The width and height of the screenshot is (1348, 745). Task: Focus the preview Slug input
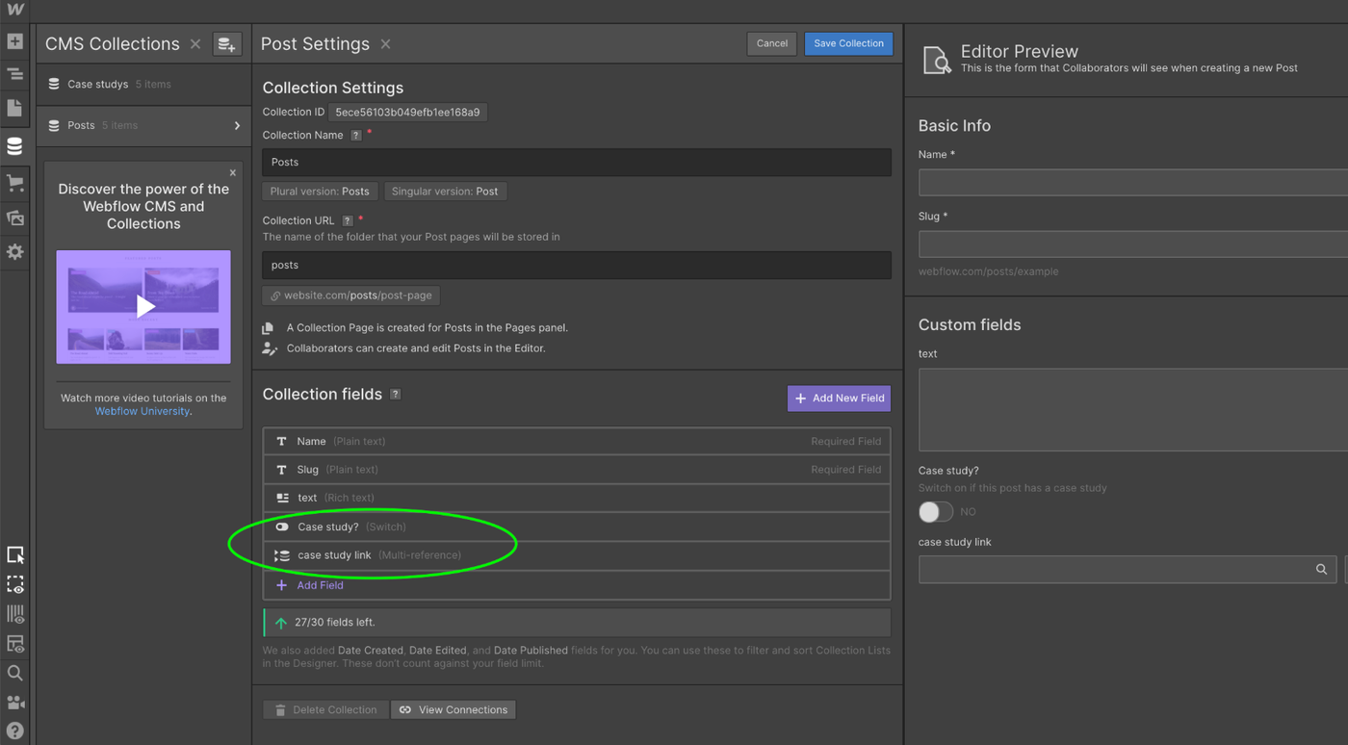(x=1133, y=244)
